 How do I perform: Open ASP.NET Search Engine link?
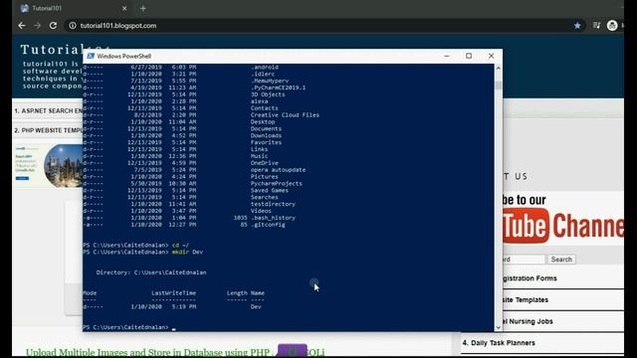(49, 110)
